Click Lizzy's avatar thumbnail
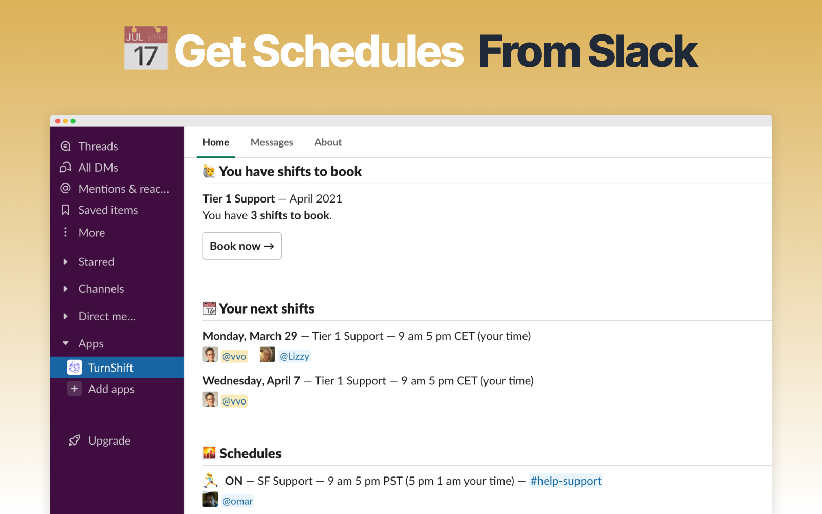 (x=267, y=355)
